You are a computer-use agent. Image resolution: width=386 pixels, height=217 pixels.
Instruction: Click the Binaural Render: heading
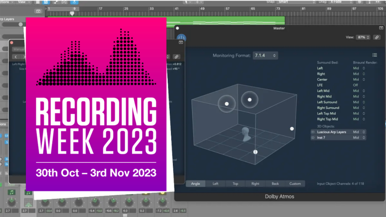[x=365, y=62]
